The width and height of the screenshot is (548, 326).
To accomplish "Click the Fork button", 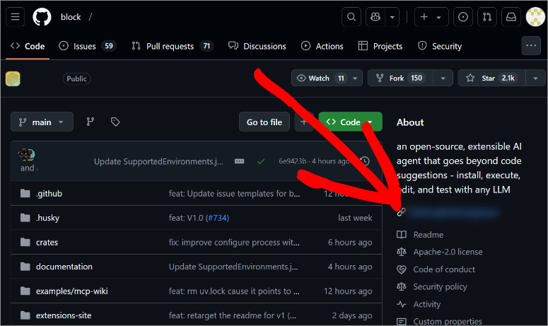I will point(400,78).
